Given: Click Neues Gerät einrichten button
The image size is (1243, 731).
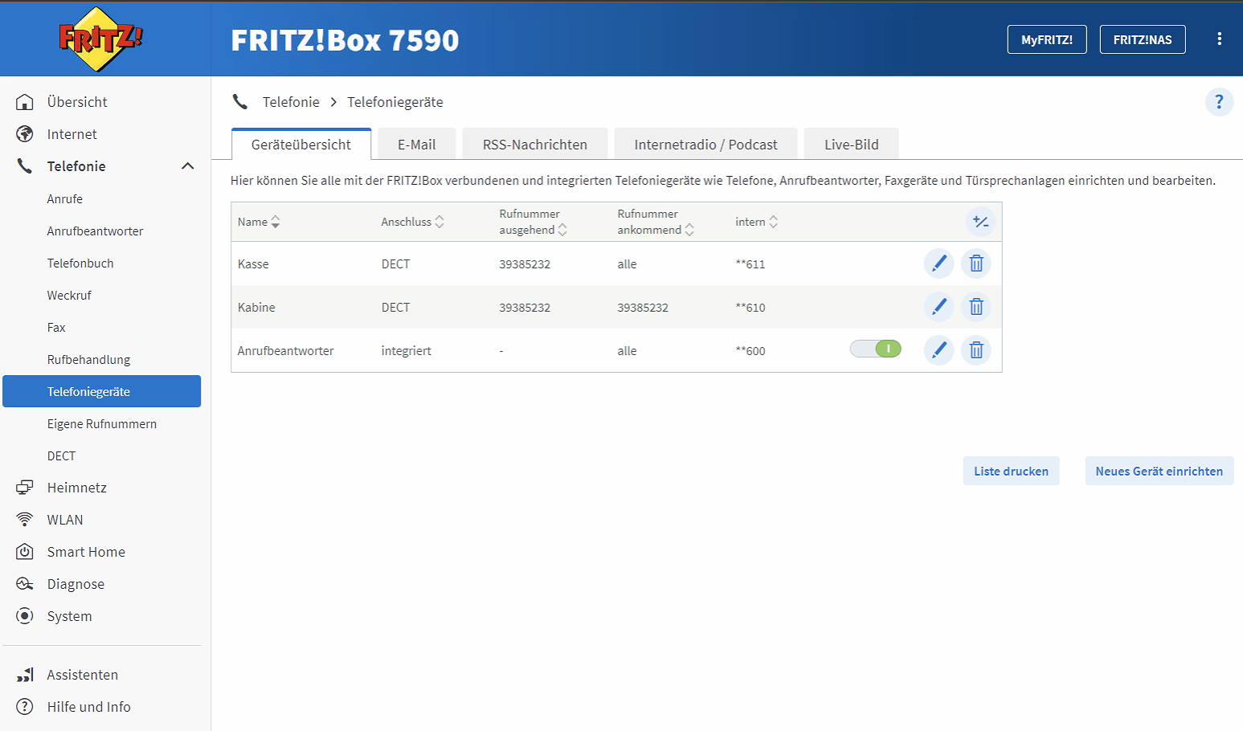Looking at the screenshot, I should tap(1159, 472).
